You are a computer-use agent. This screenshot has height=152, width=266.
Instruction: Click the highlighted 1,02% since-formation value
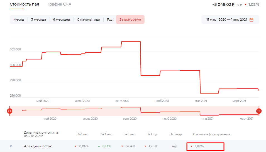point(199,146)
